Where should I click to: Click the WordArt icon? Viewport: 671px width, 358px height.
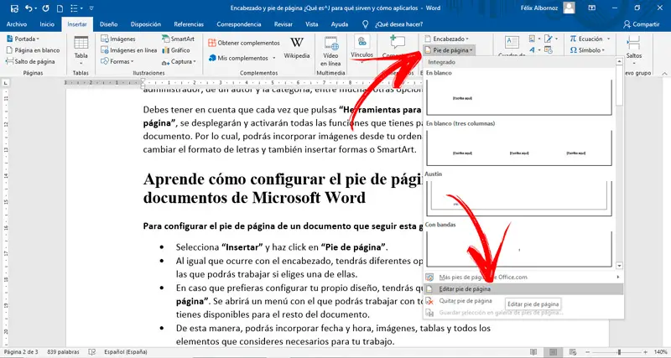532,50
